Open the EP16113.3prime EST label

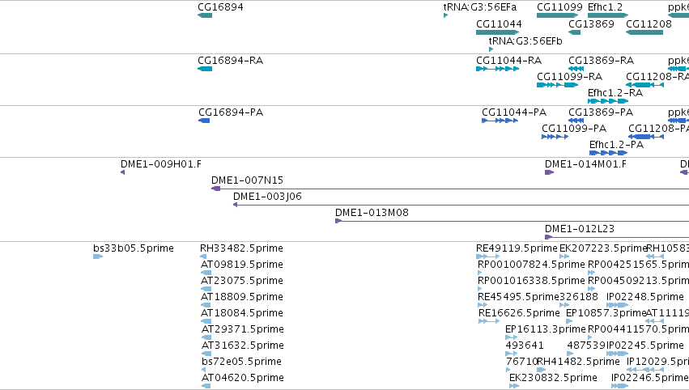[x=546, y=330]
